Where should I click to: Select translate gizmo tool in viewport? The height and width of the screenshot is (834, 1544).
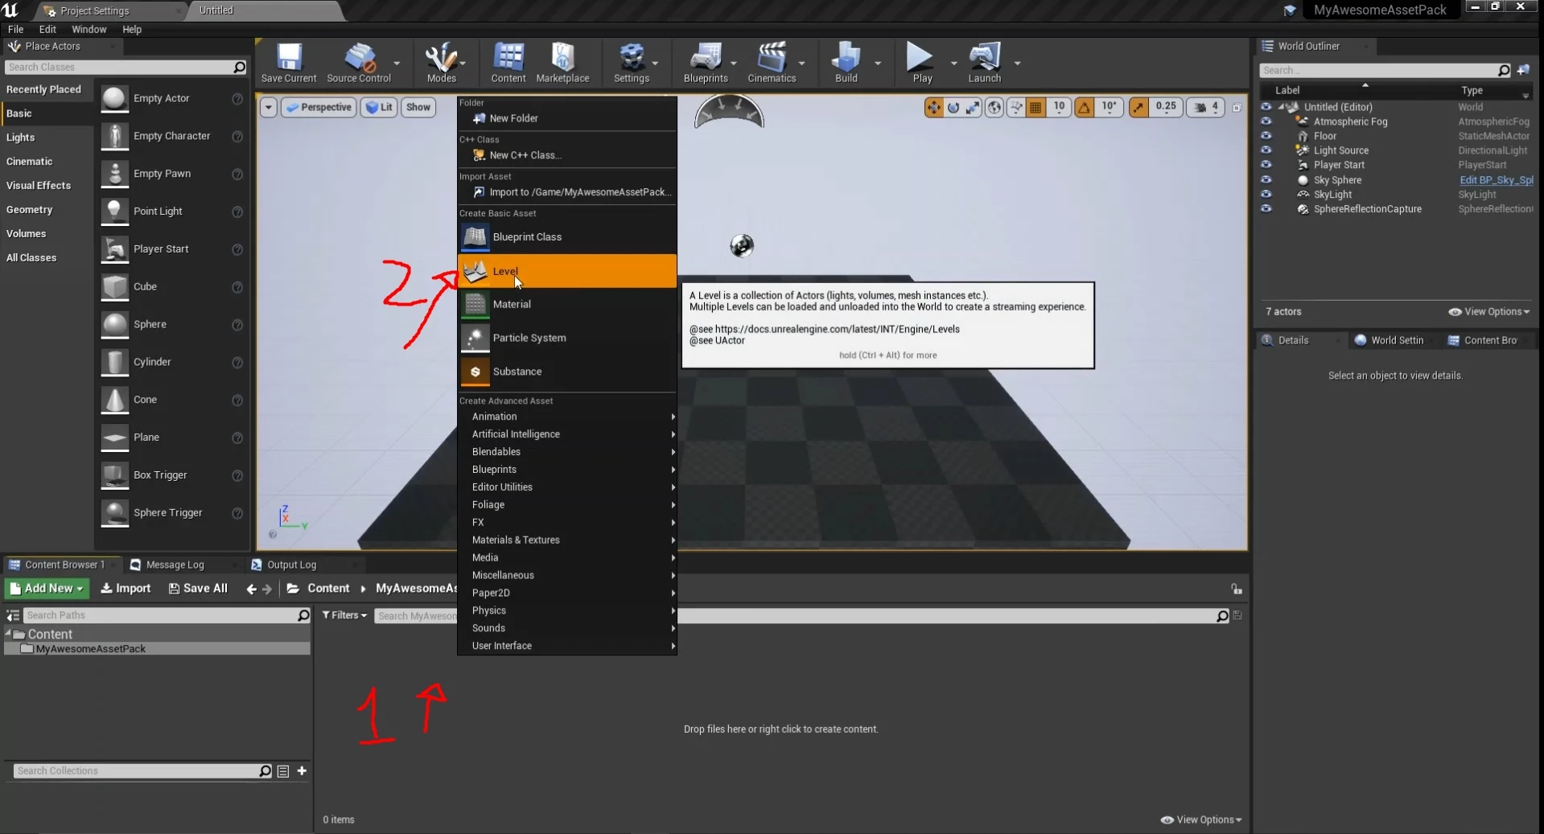(x=933, y=107)
